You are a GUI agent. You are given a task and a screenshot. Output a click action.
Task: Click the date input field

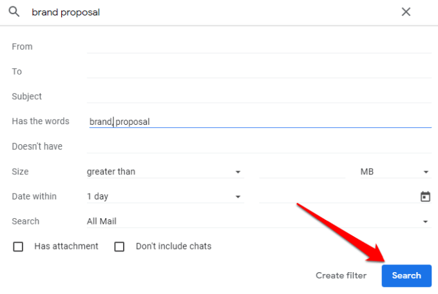click(335, 197)
